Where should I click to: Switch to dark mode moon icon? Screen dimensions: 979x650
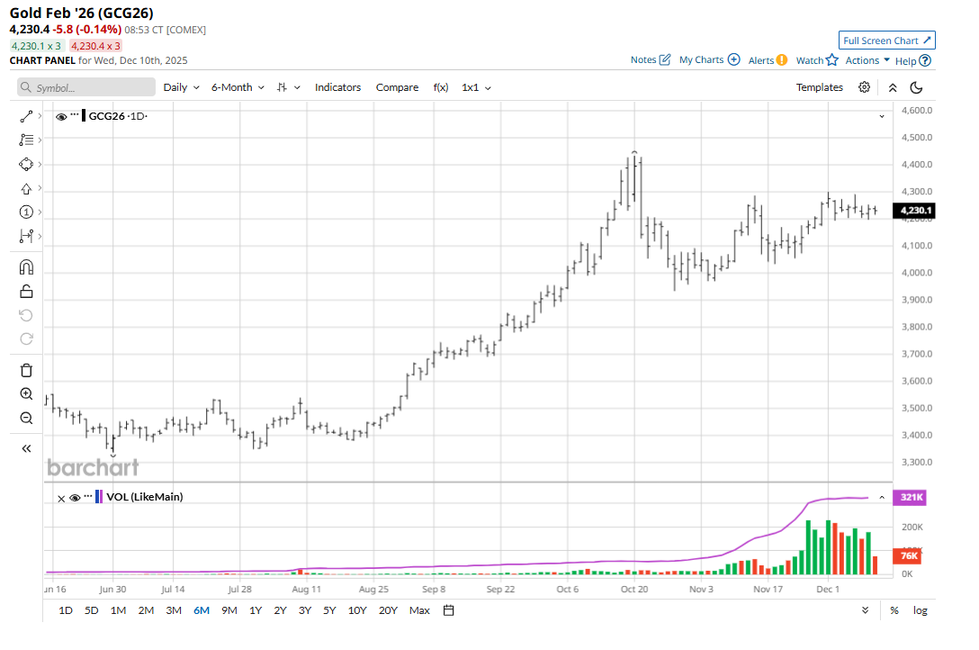click(x=917, y=87)
